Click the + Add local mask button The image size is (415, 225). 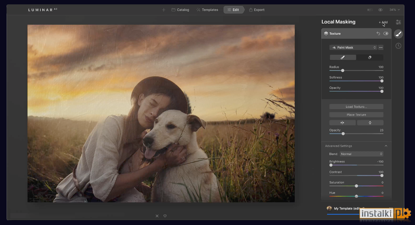pos(383,22)
